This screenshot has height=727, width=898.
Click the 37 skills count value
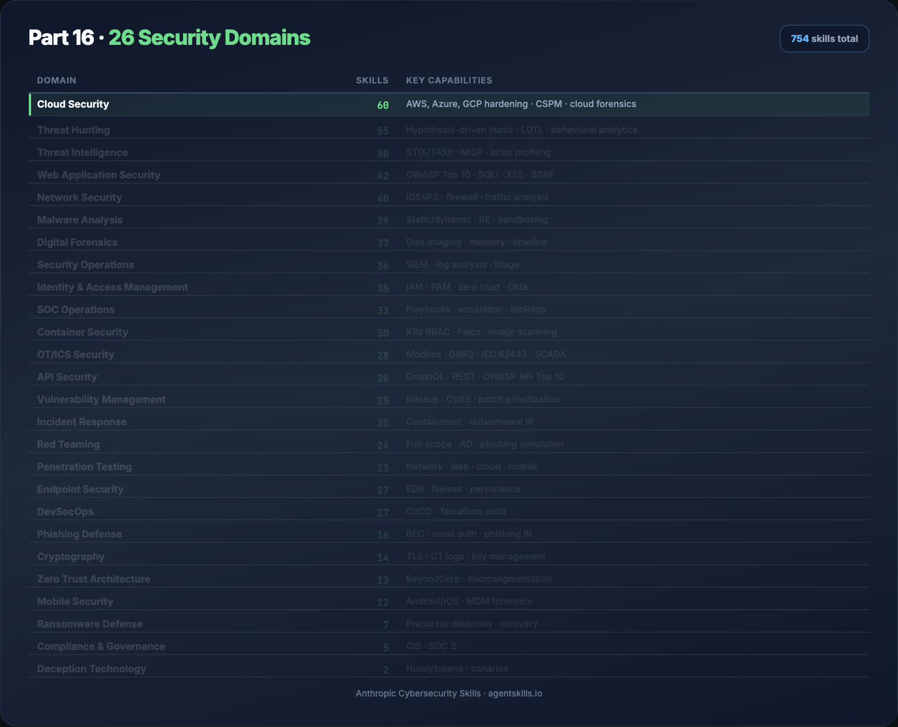[383, 243]
